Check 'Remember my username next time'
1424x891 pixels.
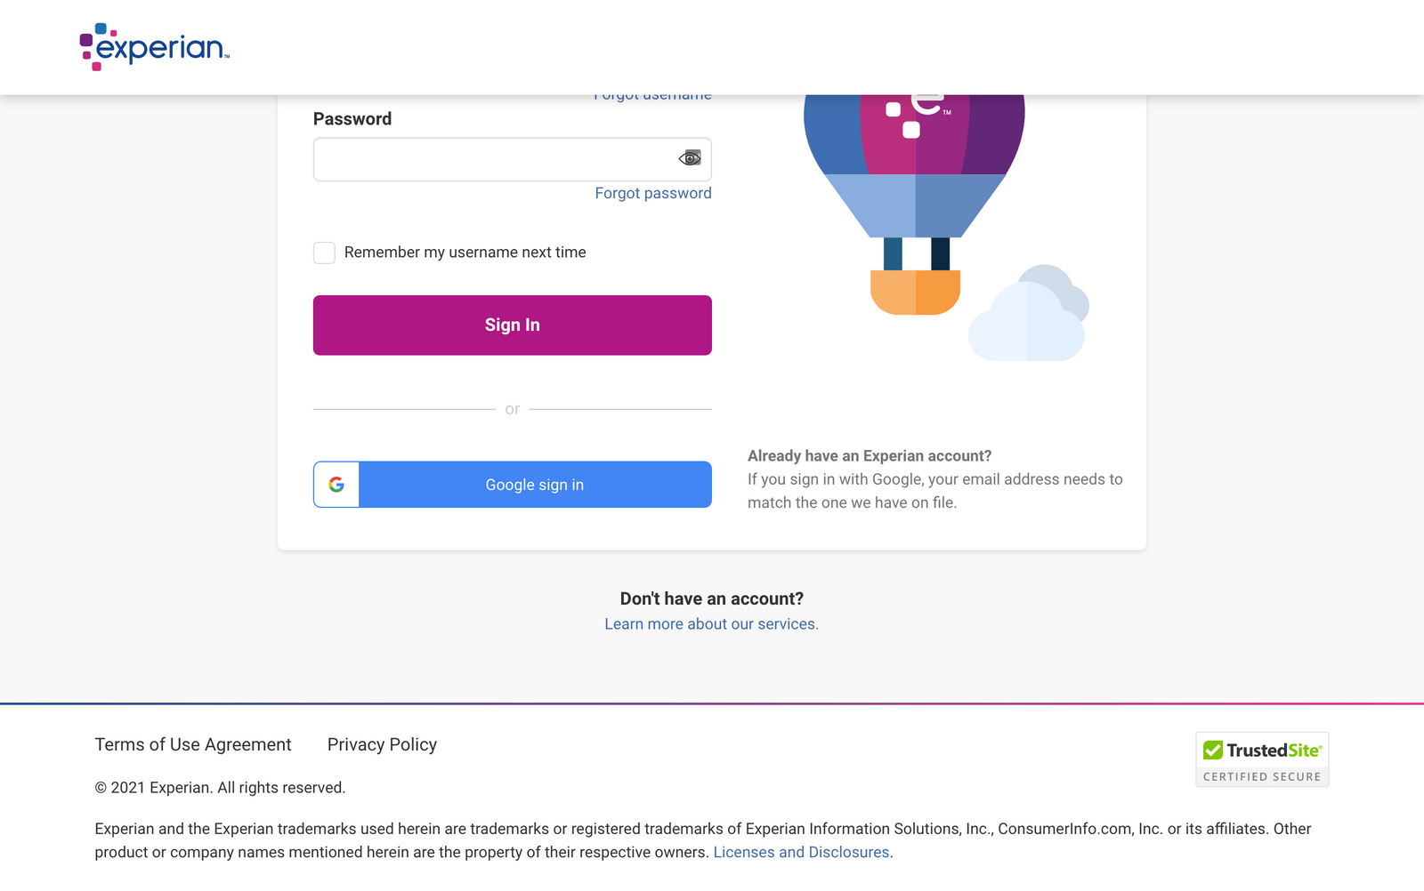point(324,253)
